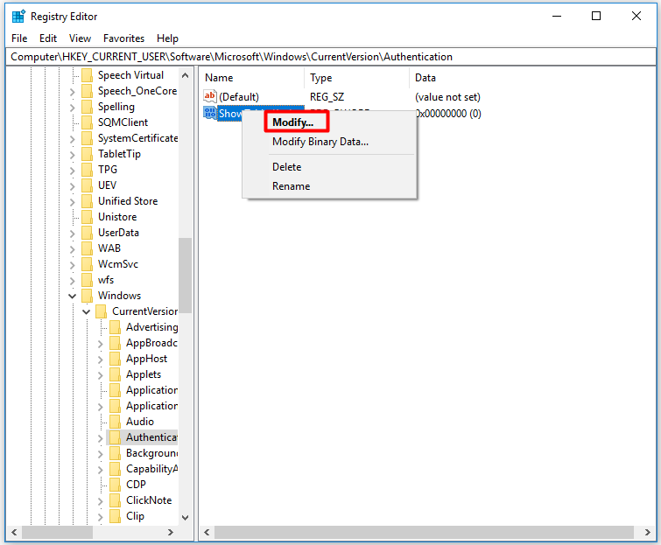
Task: Click the Spelling folder icon
Action: point(87,107)
